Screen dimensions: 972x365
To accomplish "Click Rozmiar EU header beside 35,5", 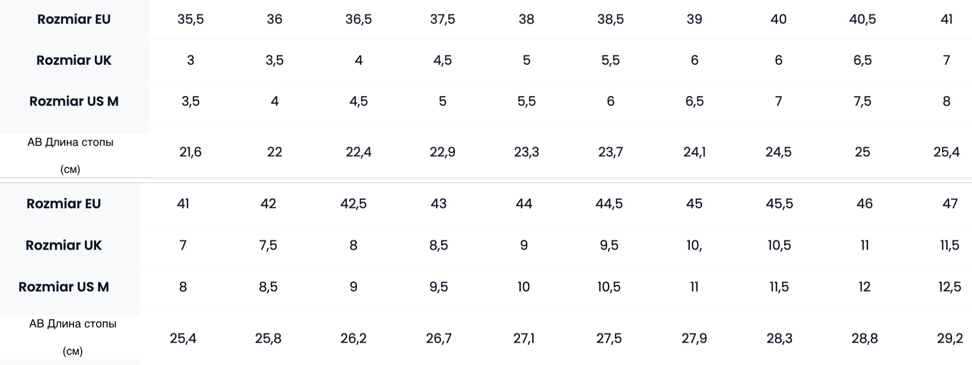I will tap(74, 19).
